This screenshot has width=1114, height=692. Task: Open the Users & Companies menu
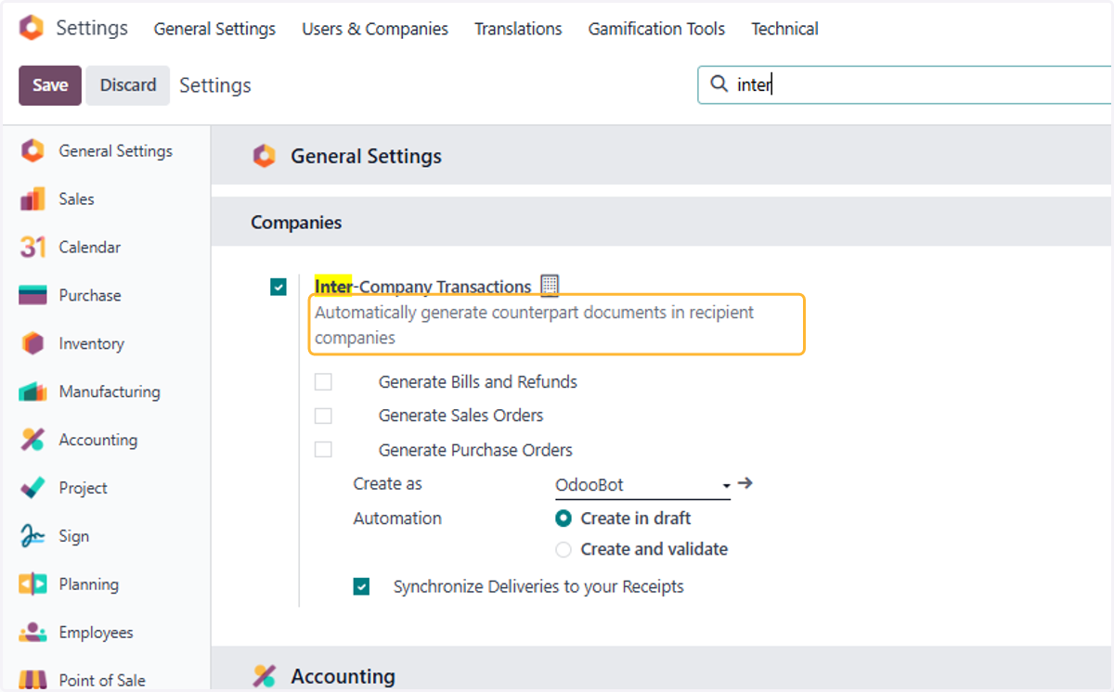coord(375,29)
